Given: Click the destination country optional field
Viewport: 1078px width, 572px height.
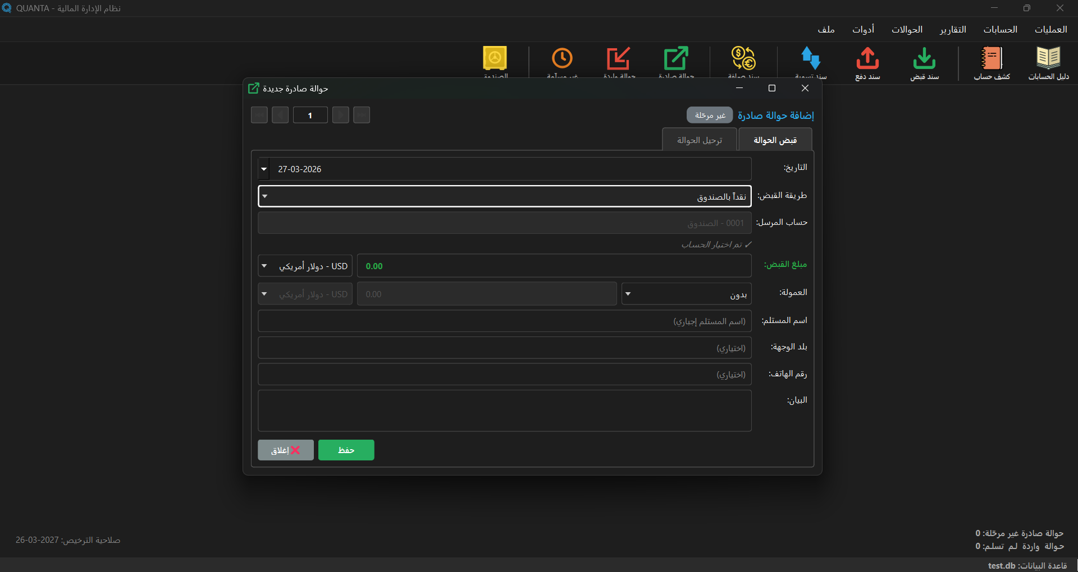Looking at the screenshot, I should (x=504, y=348).
